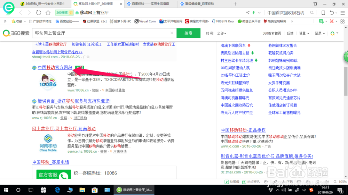Click the 360搜索 engine button in address bar
Screen dimensions: 348x195
pyautogui.click(x=64, y=12)
